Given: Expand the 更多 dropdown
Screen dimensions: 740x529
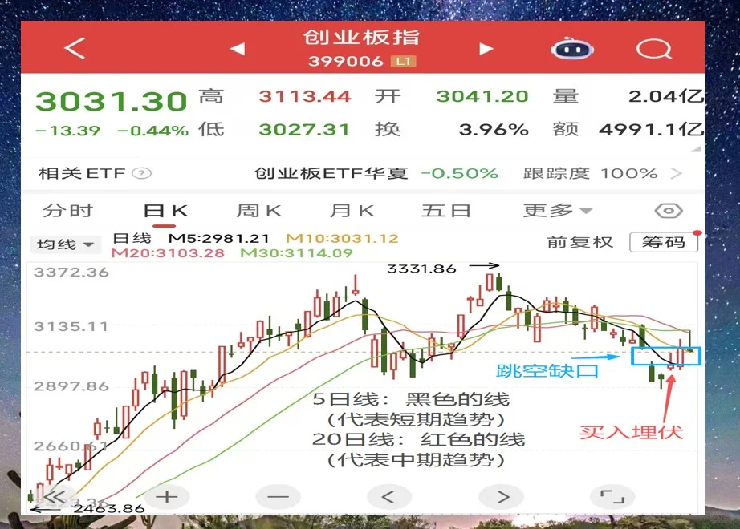Looking at the screenshot, I should pyautogui.click(x=558, y=211).
